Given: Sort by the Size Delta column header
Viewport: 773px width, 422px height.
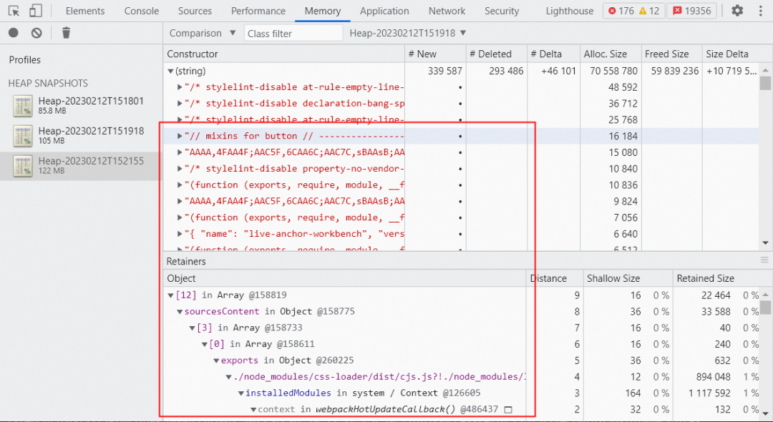Looking at the screenshot, I should (x=730, y=54).
